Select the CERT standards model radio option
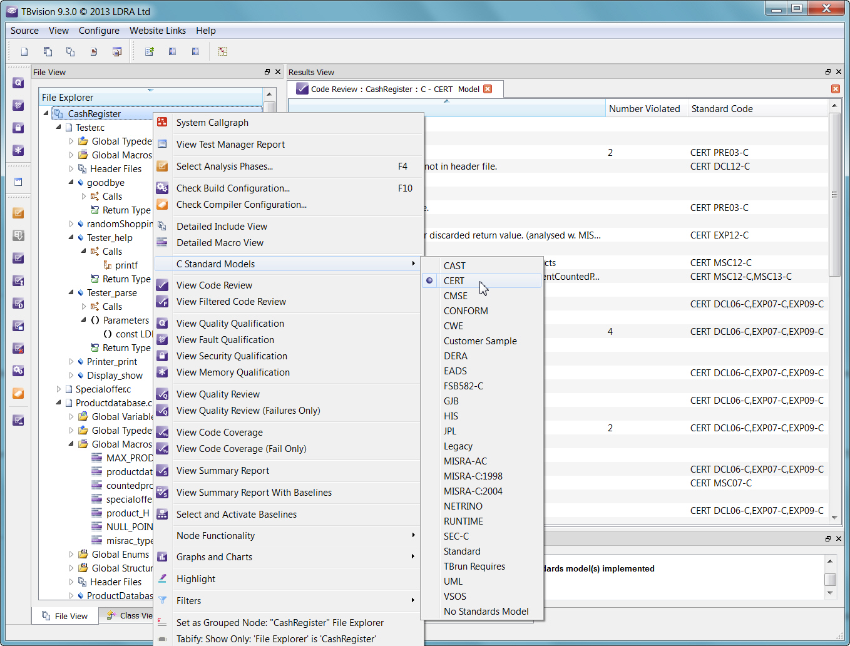The width and height of the screenshot is (850, 646). point(454,281)
